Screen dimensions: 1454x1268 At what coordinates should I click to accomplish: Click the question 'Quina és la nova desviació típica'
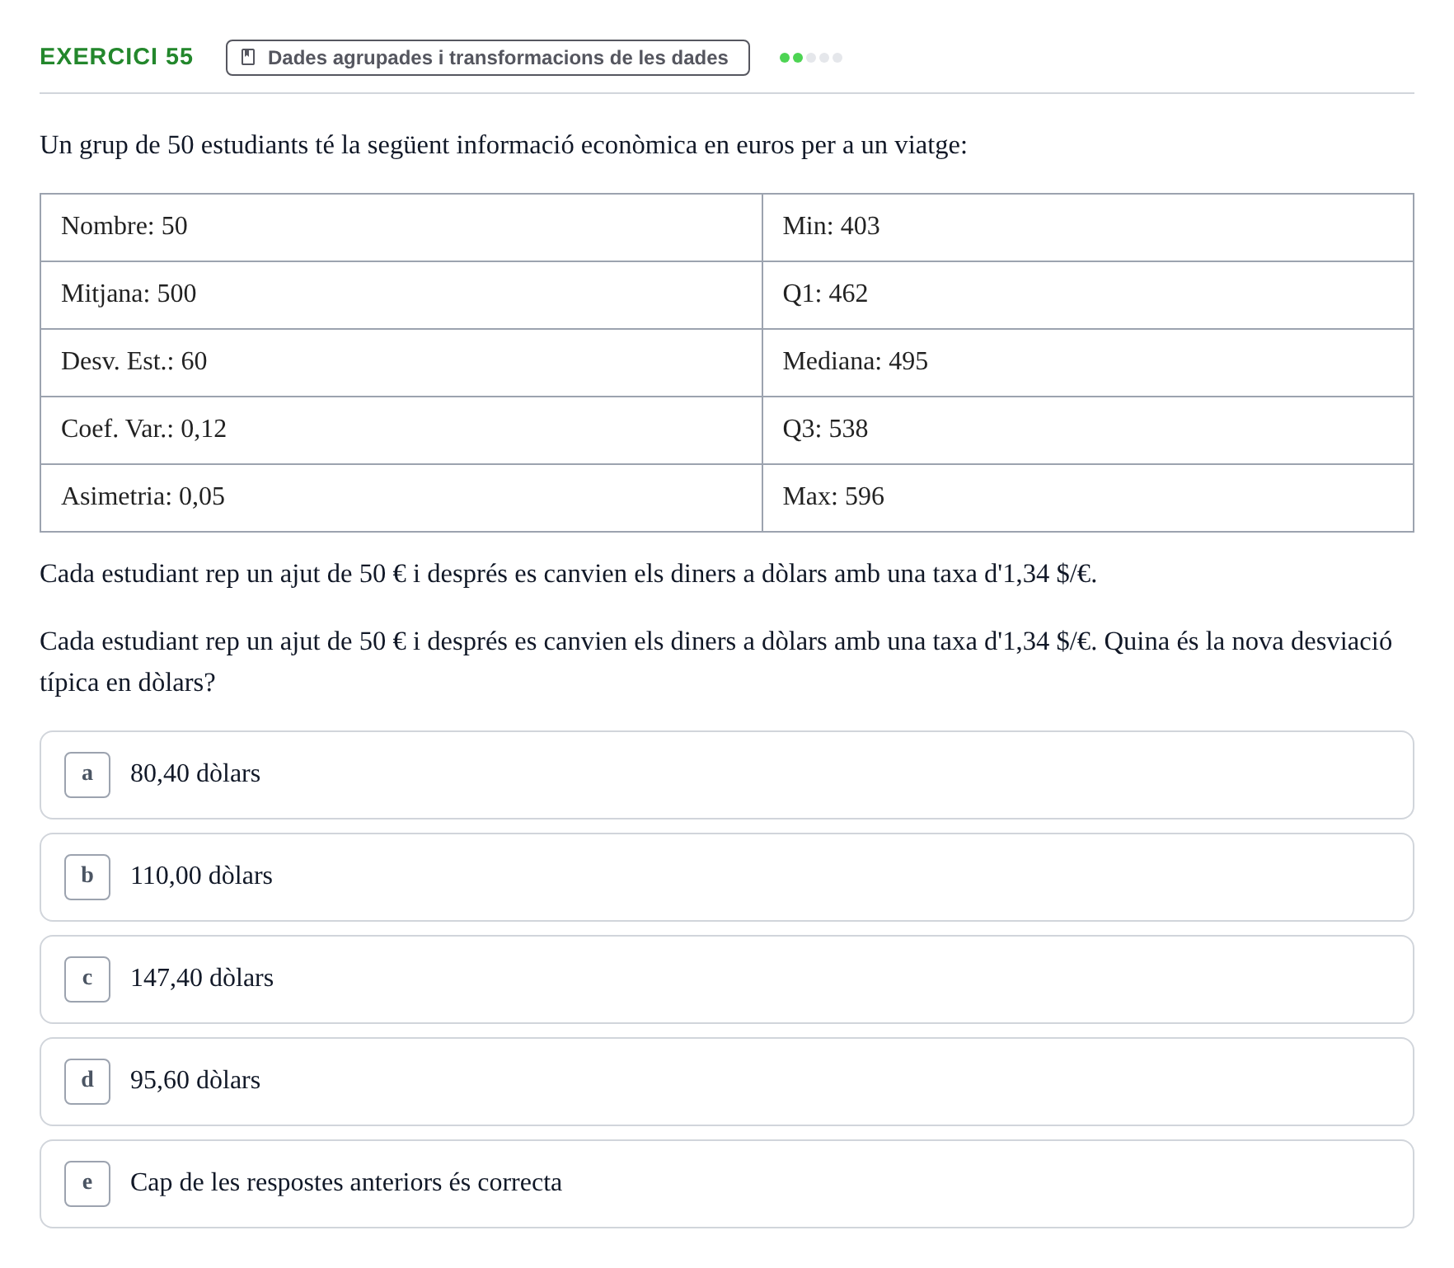point(715,662)
